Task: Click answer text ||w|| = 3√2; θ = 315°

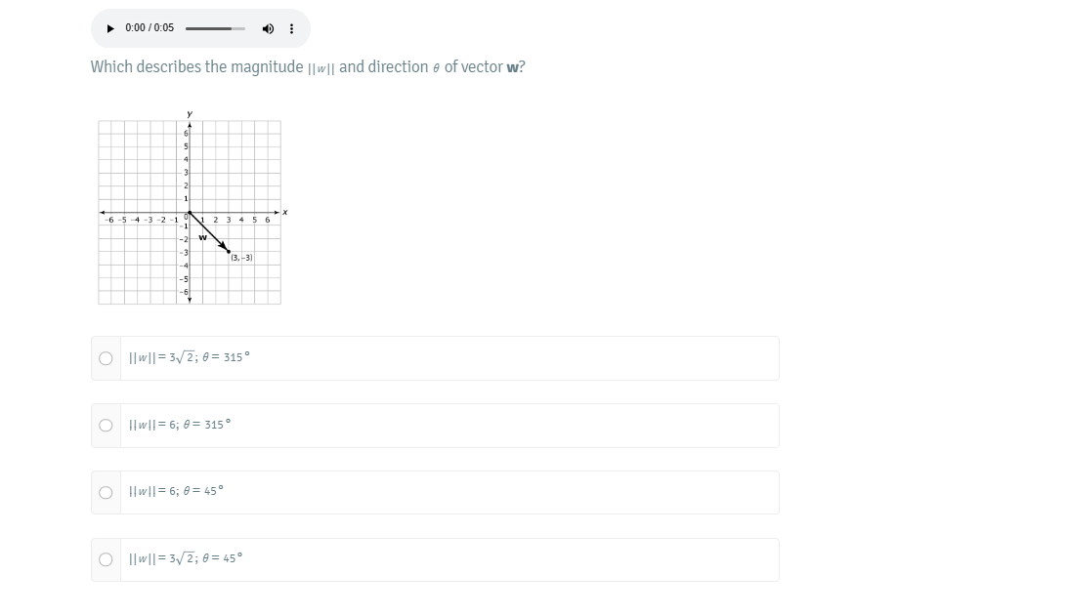Action: (x=189, y=358)
